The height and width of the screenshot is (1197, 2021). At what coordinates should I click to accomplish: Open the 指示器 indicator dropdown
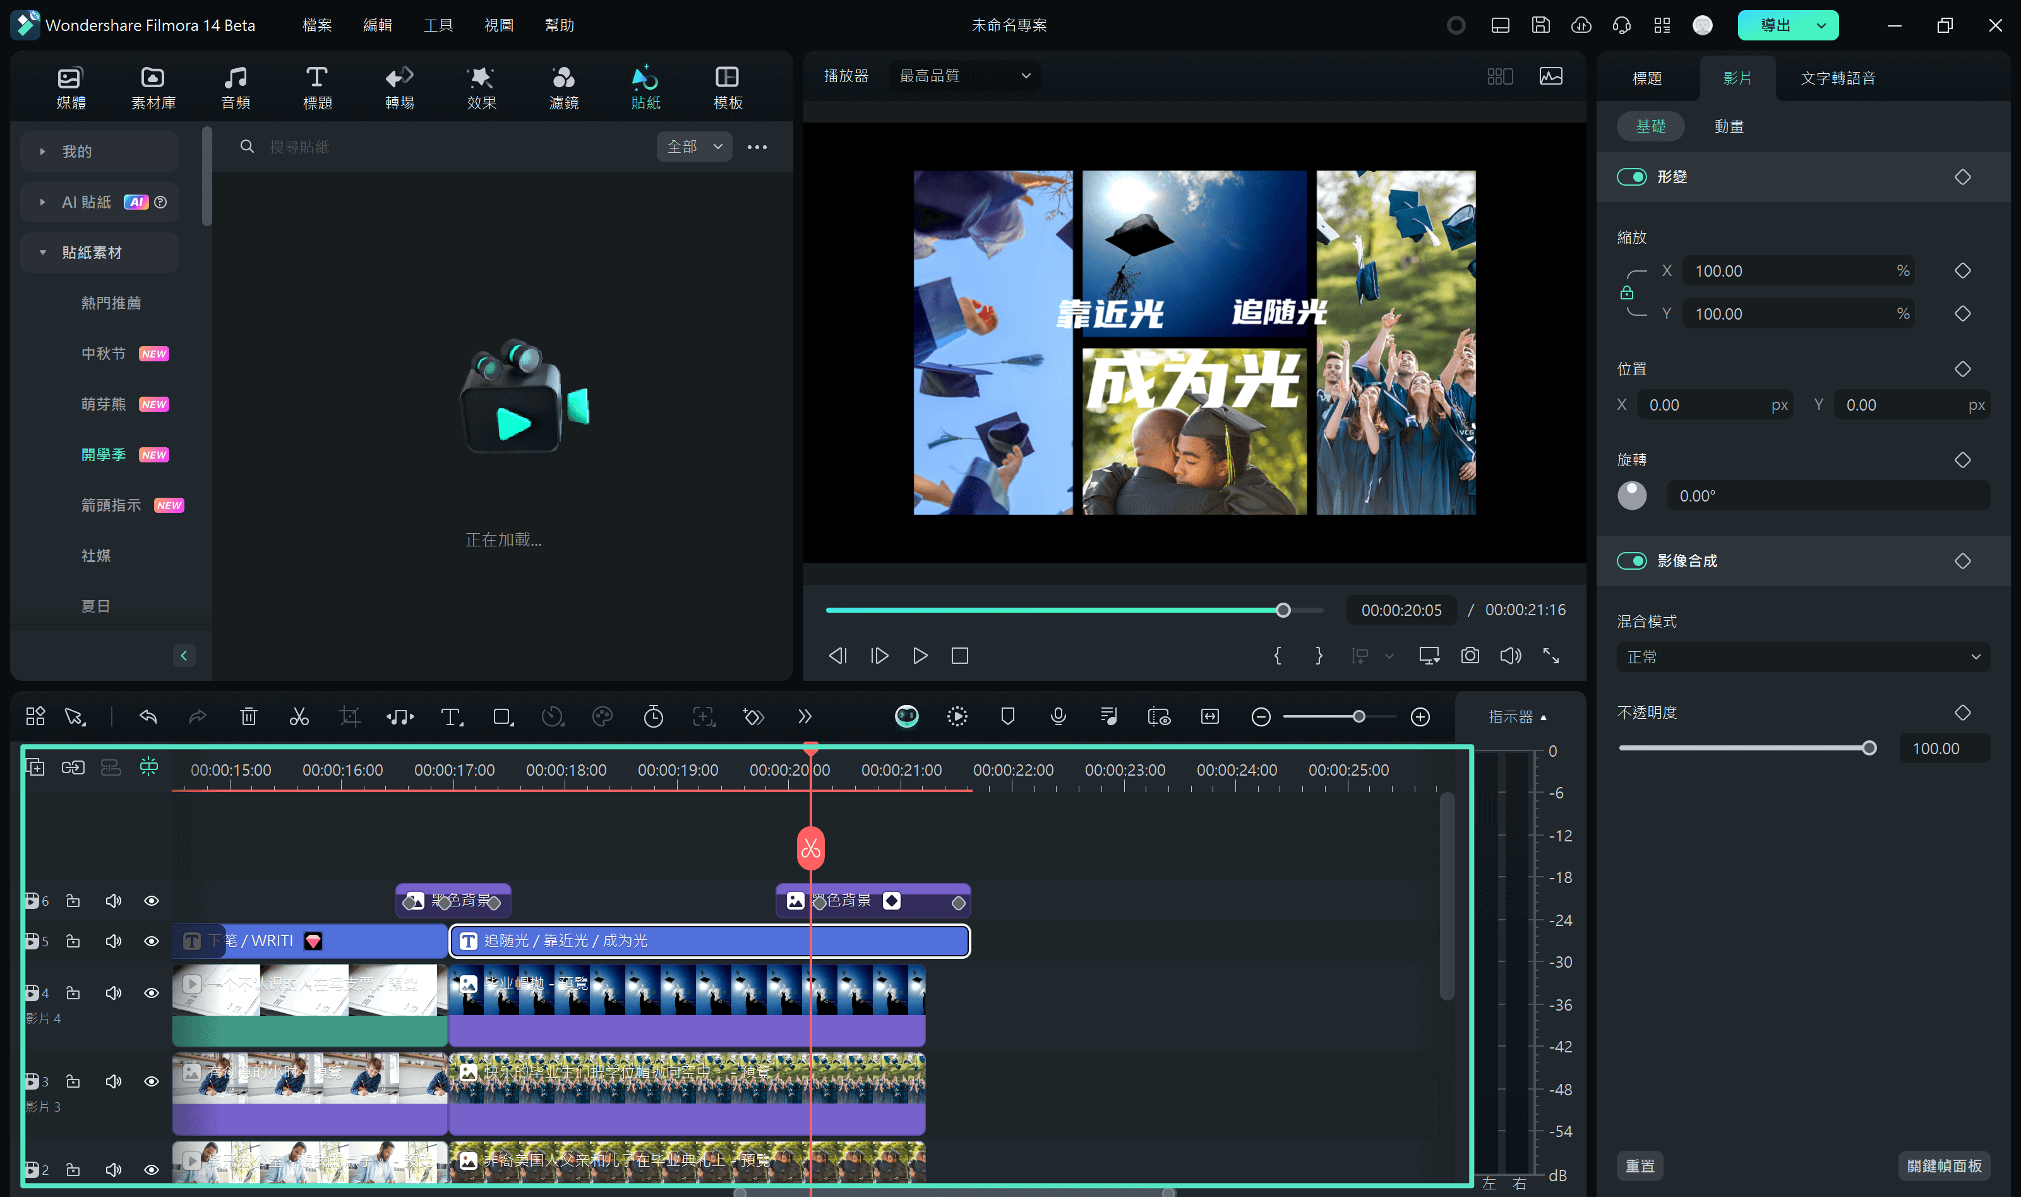click(x=1518, y=717)
